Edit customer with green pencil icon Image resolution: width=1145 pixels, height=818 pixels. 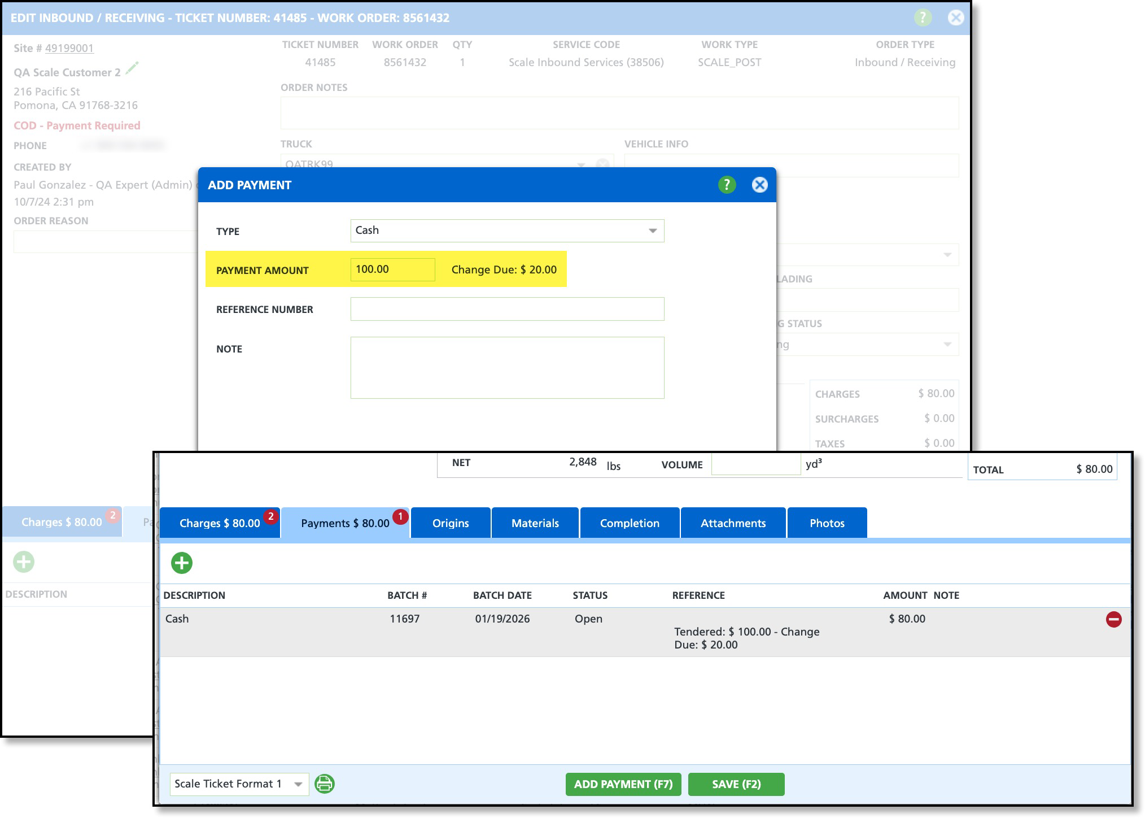(132, 69)
